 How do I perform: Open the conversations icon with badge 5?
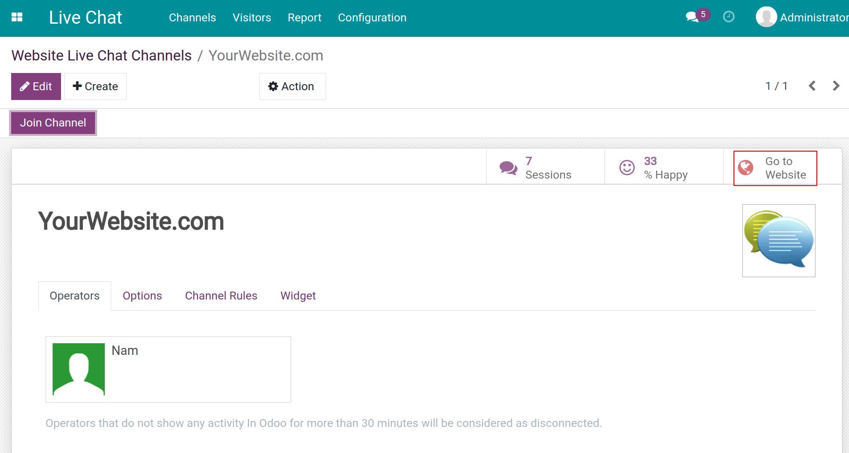click(x=693, y=17)
